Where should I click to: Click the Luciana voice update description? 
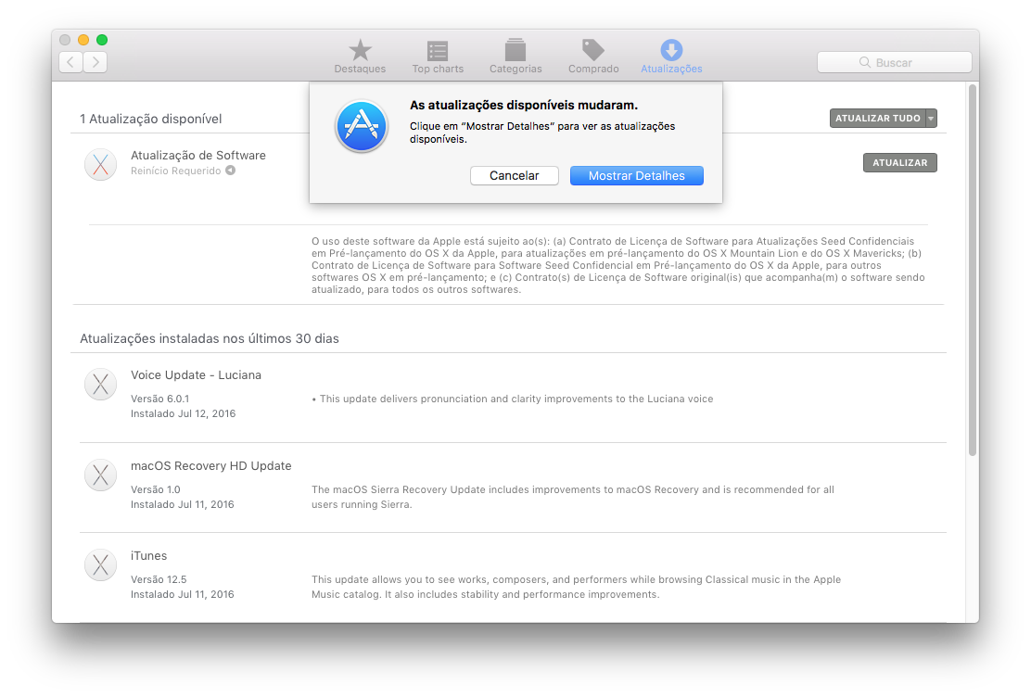(512, 399)
